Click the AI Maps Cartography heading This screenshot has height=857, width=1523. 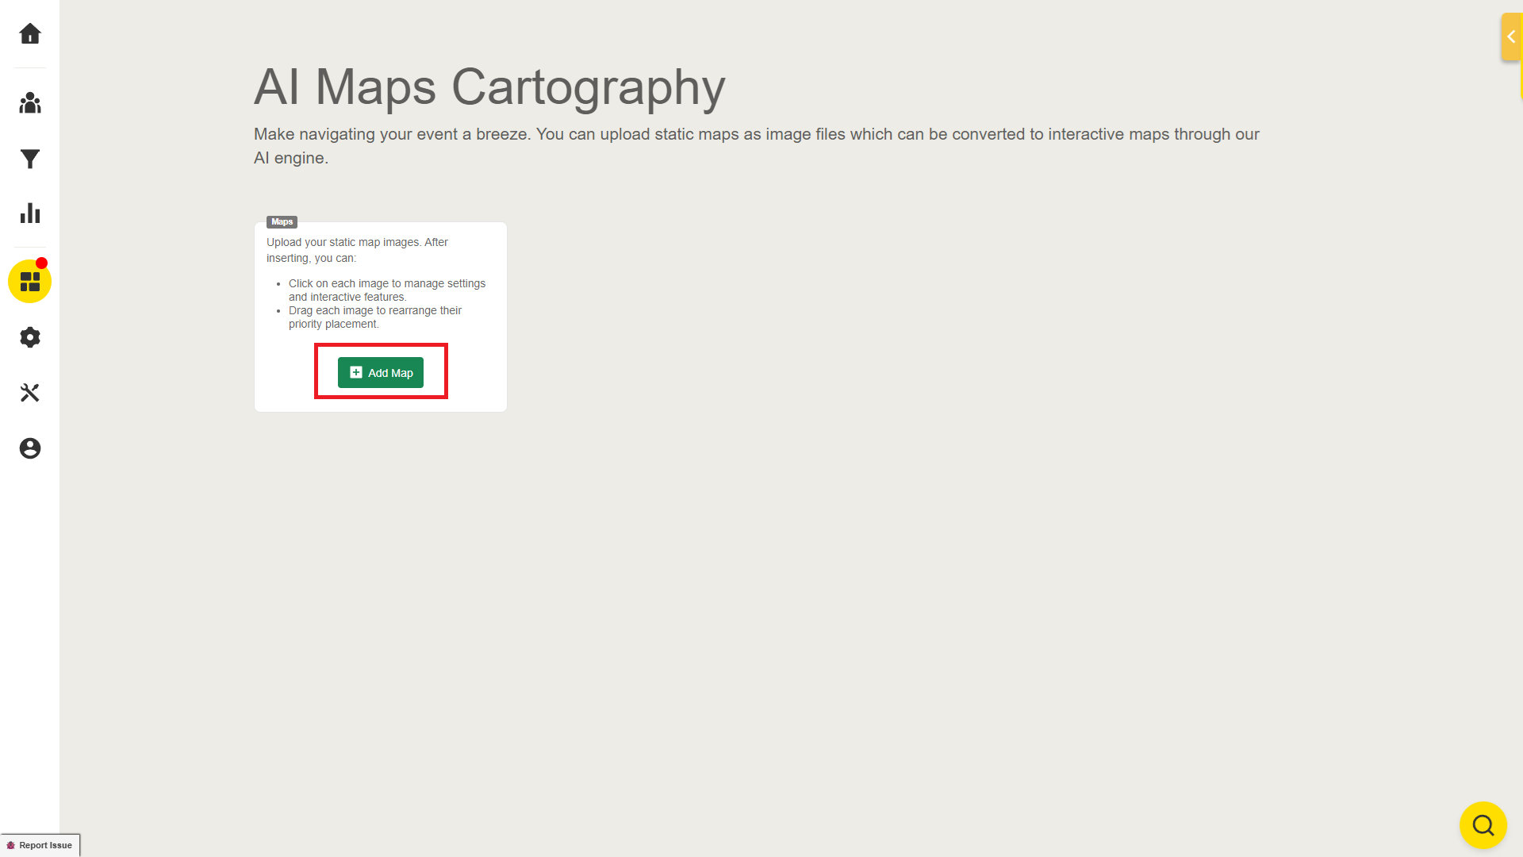489,86
